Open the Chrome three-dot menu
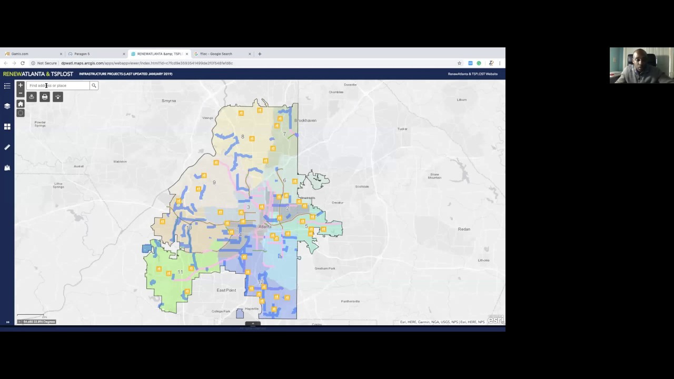Viewport: 674px width, 379px height. (x=500, y=63)
